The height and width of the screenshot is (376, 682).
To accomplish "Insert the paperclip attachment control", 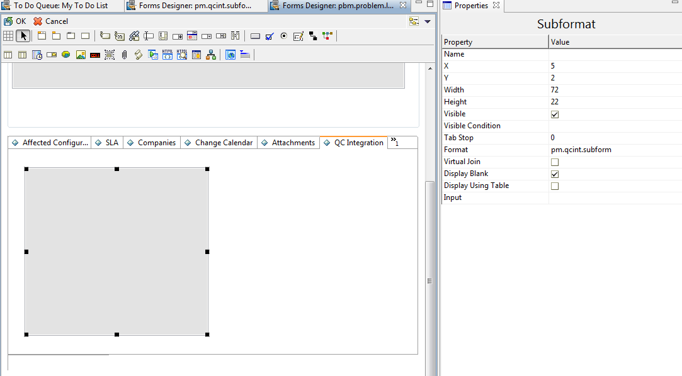I will (x=124, y=55).
